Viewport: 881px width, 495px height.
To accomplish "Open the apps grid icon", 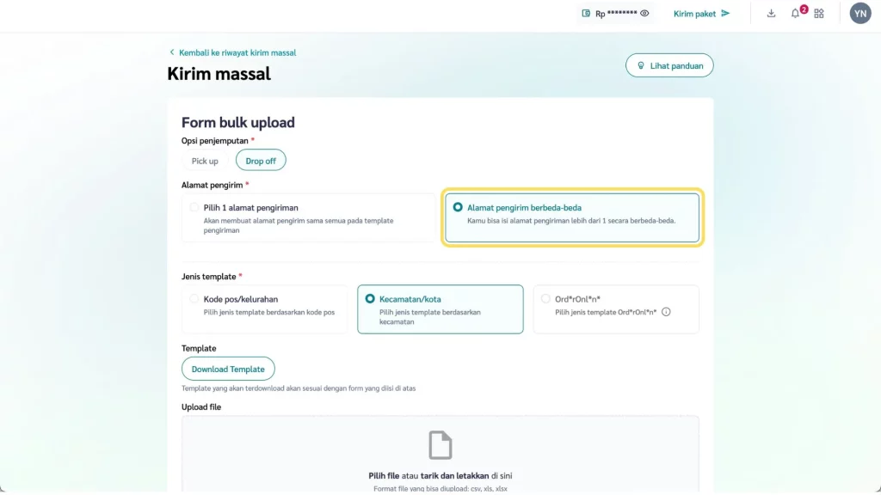I will coord(819,14).
